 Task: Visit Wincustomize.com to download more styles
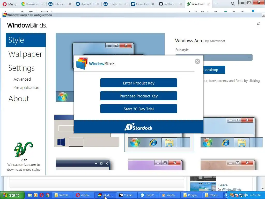coord(24,165)
